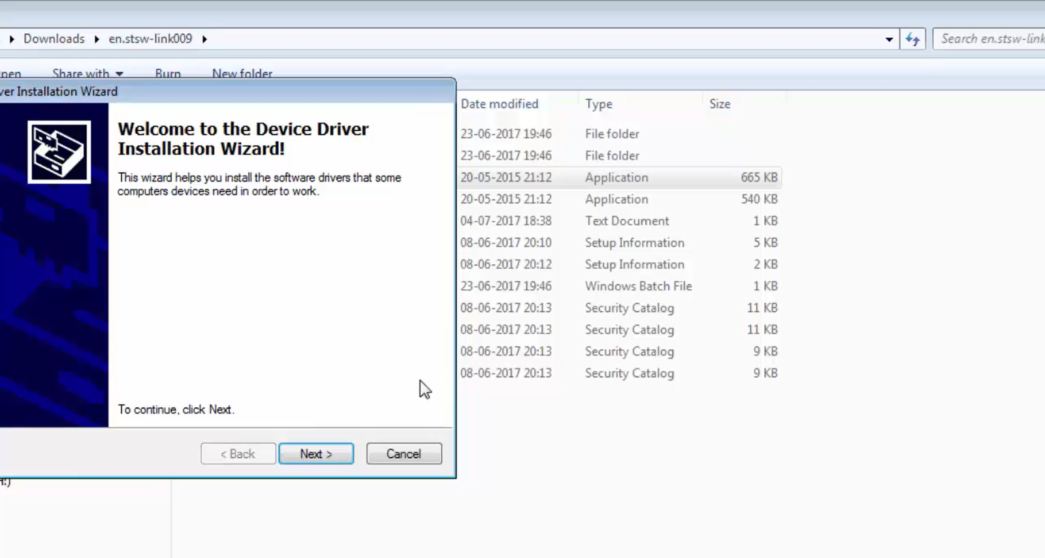Click the Windows Batch File type entry
1045x558 pixels.
tap(638, 287)
